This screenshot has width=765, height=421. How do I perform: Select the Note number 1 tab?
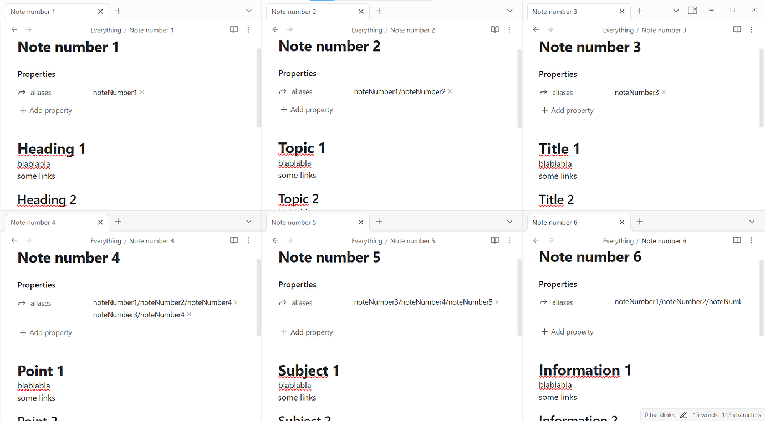tap(33, 11)
